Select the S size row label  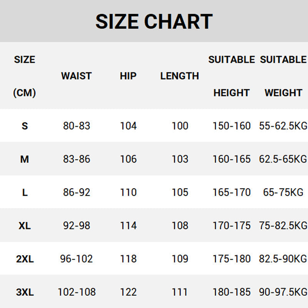[x=25, y=126]
